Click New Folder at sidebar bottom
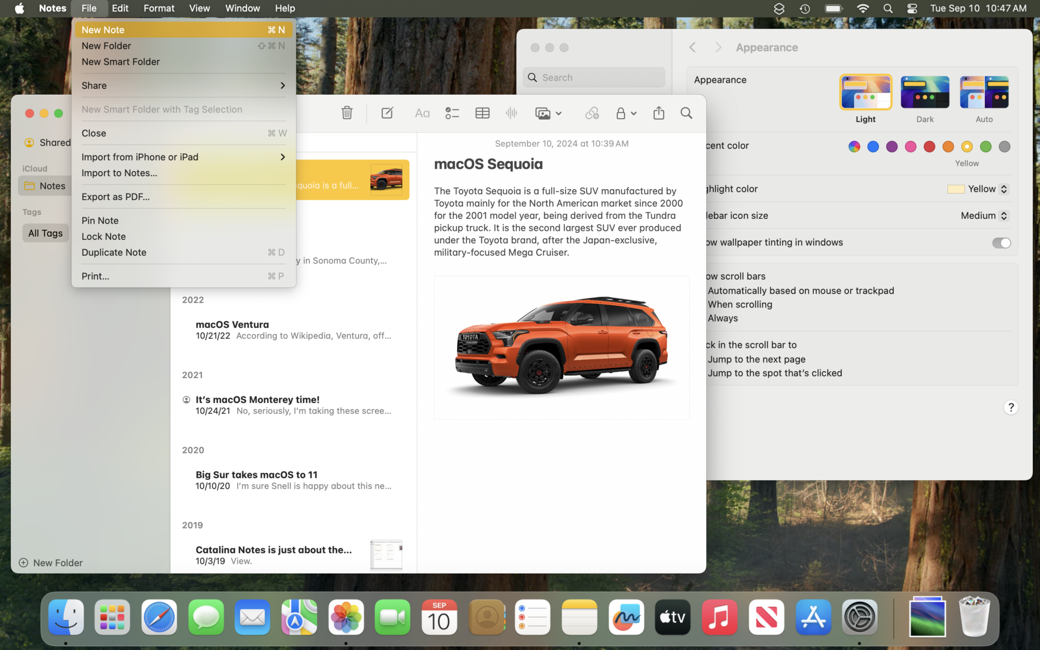The height and width of the screenshot is (650, 1040). point(50,562)
